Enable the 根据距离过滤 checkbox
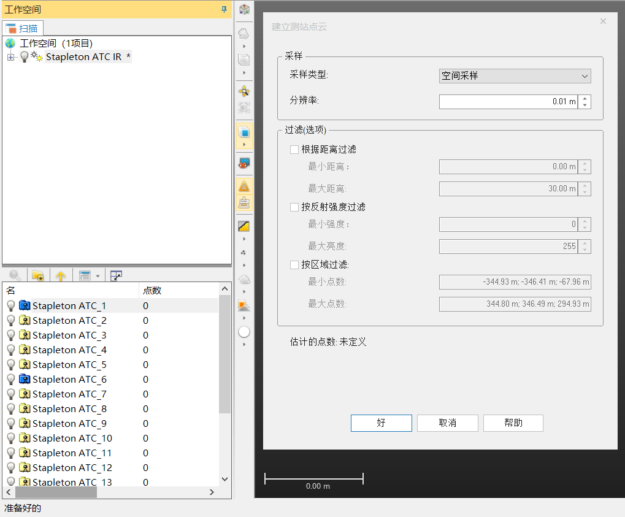The image size is (625, 517). click(x=293, y=149)
